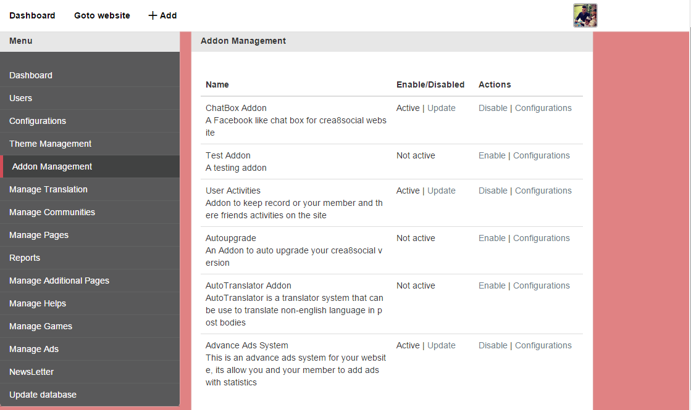The image size is (691, 410).
Task: Click the plus Add icon in top bar
Action: tap(153, 15)
